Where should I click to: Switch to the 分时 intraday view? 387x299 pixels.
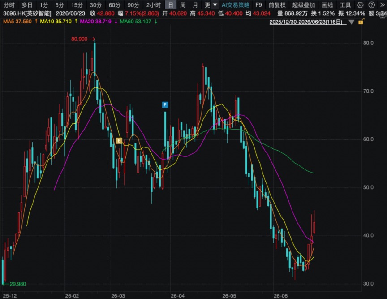tap(9, 5)
